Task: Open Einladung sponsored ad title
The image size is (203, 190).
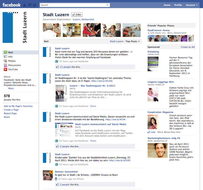Action: pyautogui.click(x=153, y=51)
